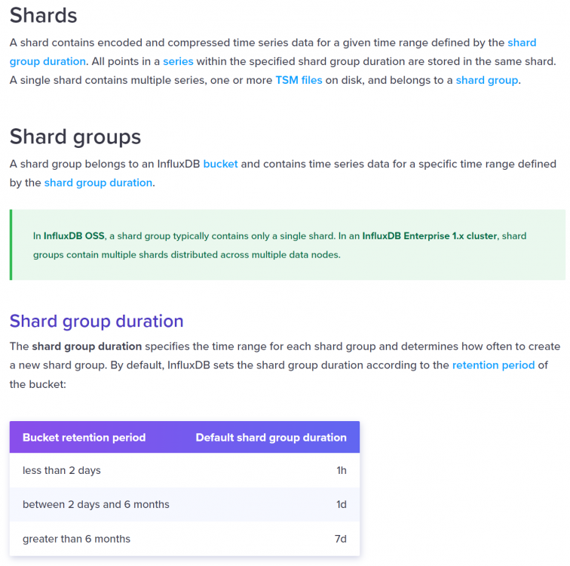Click the 'Shards' heading
This screenshot has width=570, height=566.
43,15
